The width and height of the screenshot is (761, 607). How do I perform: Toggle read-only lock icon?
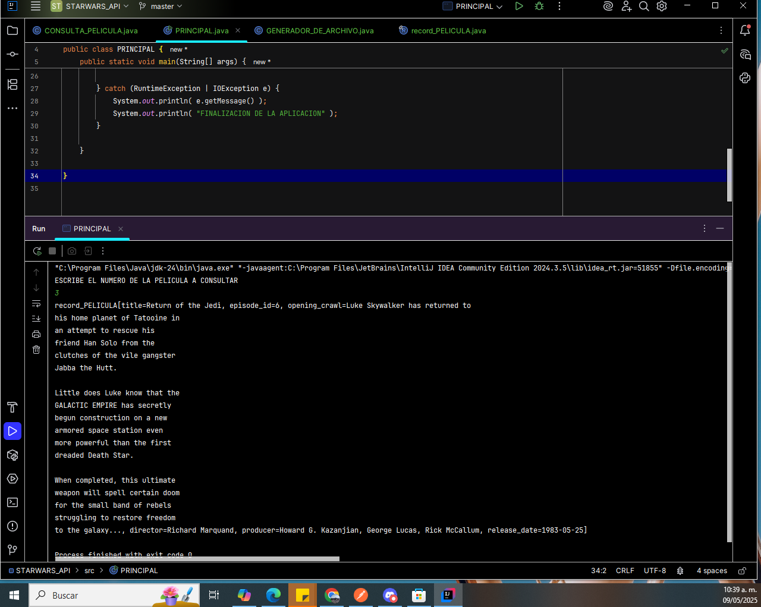[x=742, y=571]
